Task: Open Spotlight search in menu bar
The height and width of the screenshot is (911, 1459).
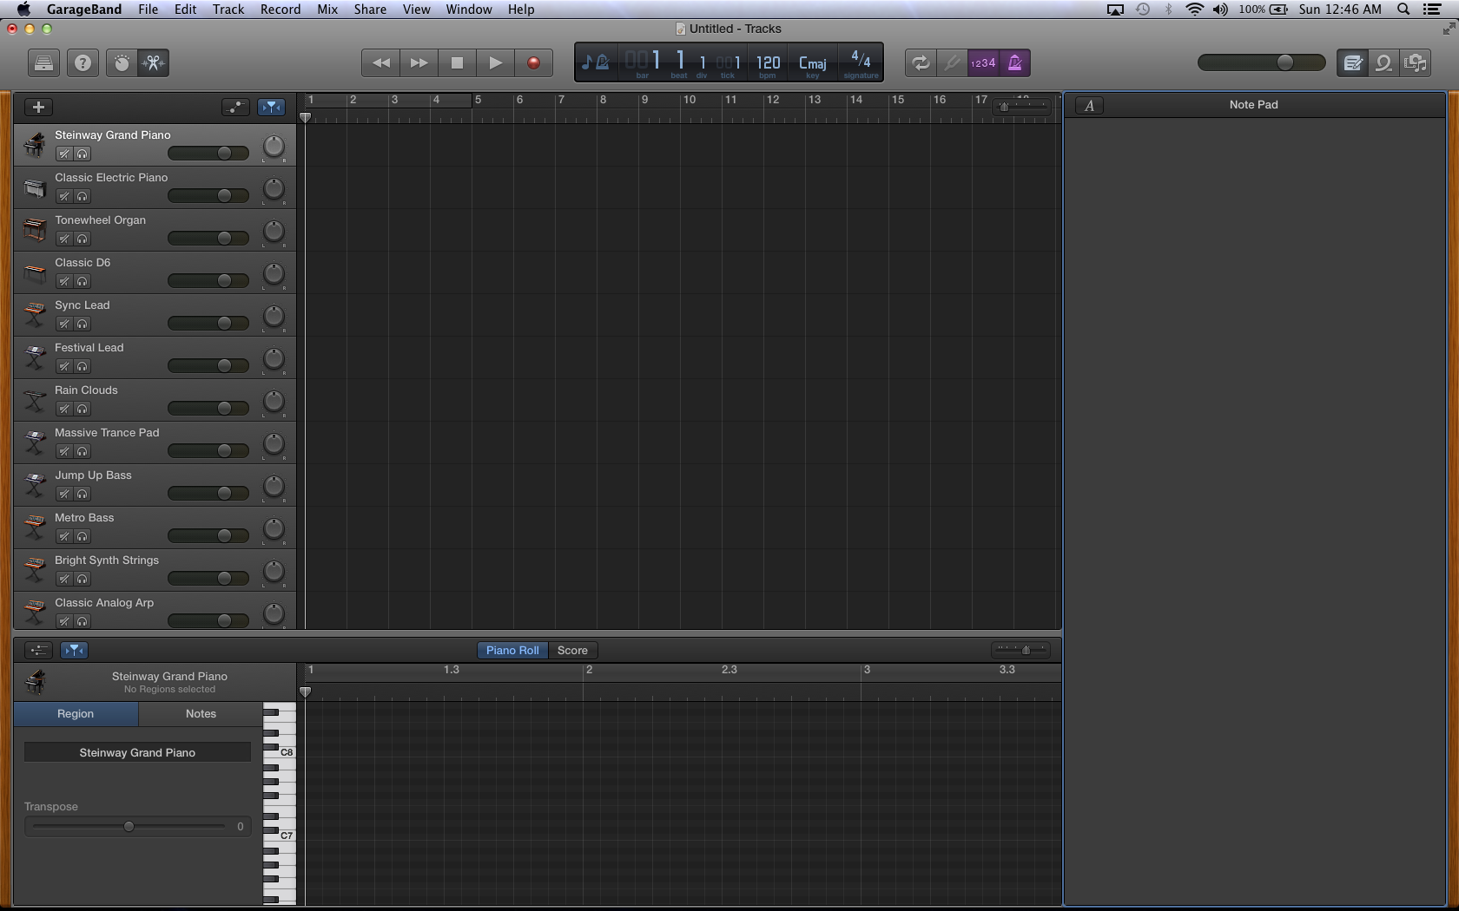Action: [1403, 10]
